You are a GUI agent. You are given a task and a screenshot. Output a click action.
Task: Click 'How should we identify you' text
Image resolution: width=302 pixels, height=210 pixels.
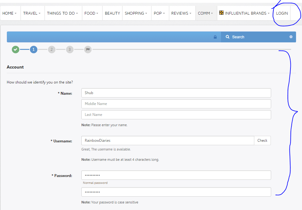tap(40, 82)
